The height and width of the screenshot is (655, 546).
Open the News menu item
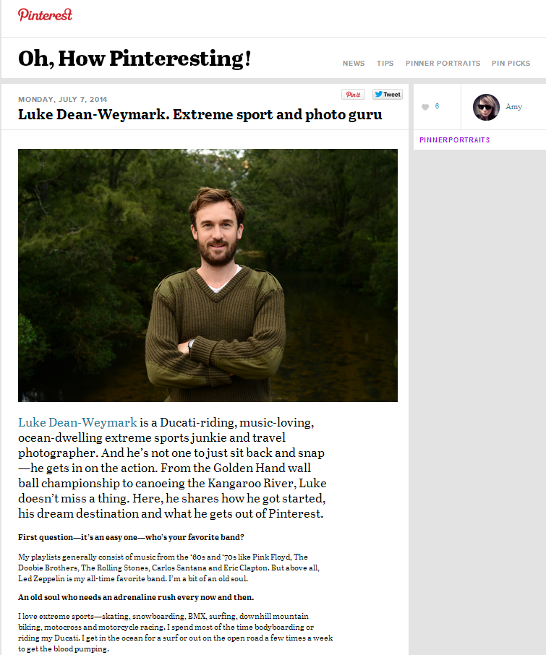coord(354,64)
